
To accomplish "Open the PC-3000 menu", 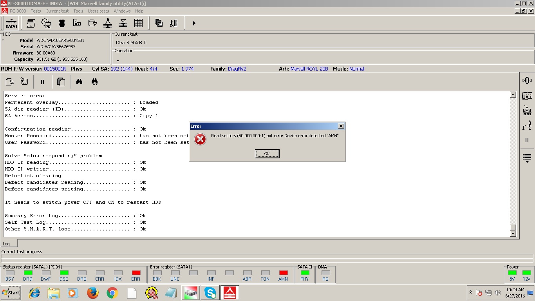I will [x=18, y=11].
